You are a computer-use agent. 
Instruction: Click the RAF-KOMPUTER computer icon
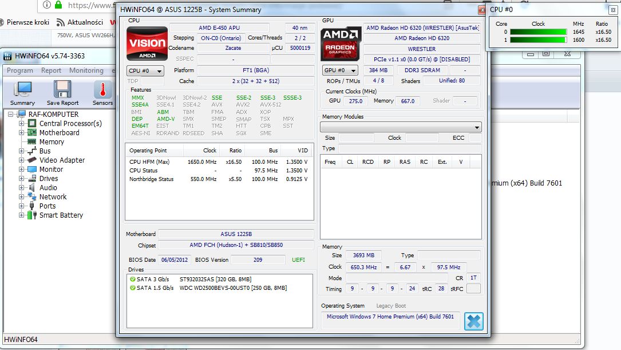[x=22, y=114]
